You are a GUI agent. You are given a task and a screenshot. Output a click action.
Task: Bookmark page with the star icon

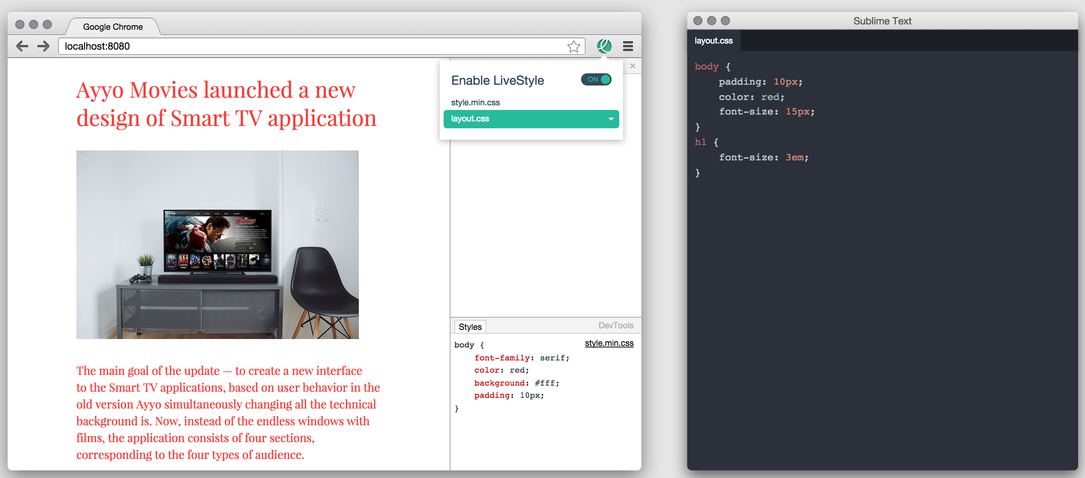click(573, 46)
